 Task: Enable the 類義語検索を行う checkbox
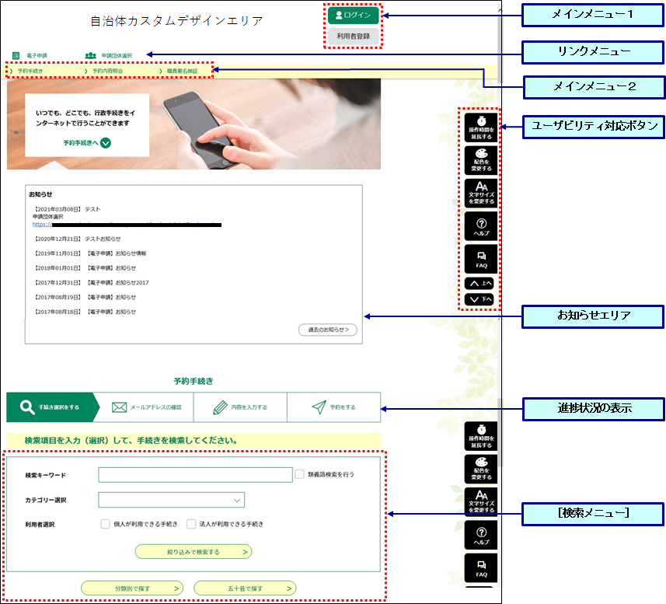(x=300, y=473)
